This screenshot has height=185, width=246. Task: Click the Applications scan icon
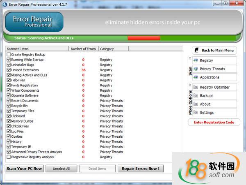(196, 77)
